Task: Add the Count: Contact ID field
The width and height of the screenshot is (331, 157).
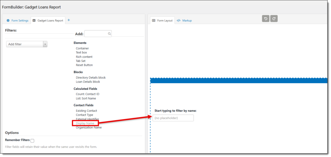Action: (x=88, y=94)
